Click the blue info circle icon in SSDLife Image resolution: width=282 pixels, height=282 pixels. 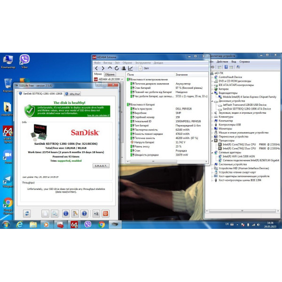pos(66,213)
